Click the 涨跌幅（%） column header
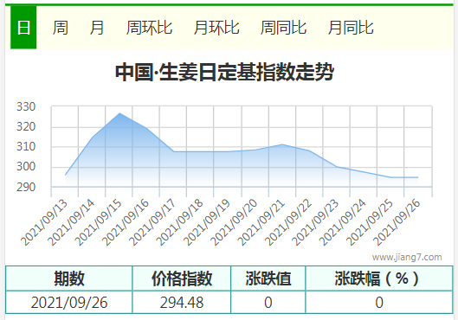 coord(379,278)
